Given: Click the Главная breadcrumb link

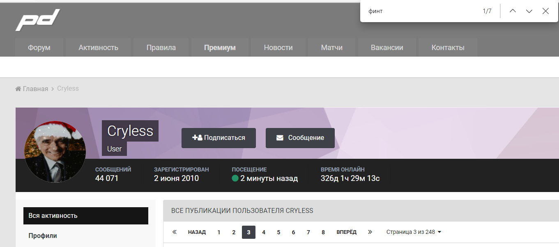Looking at the screenshot, I should click(32, 89).
